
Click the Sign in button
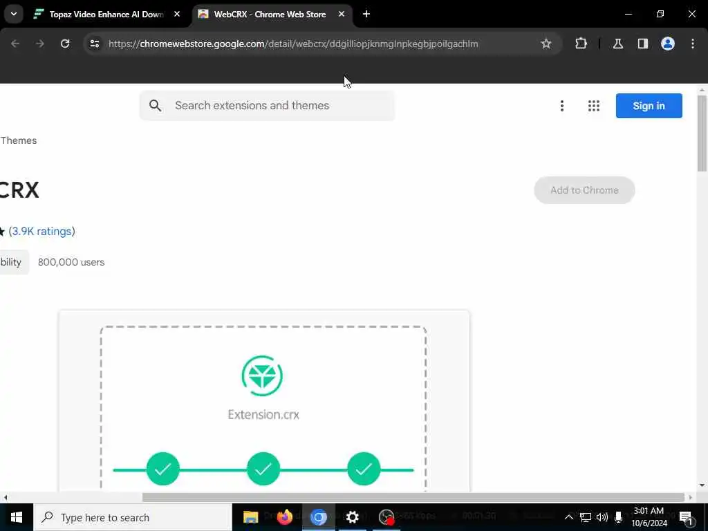pyautogui.click(x=649, y=106)
